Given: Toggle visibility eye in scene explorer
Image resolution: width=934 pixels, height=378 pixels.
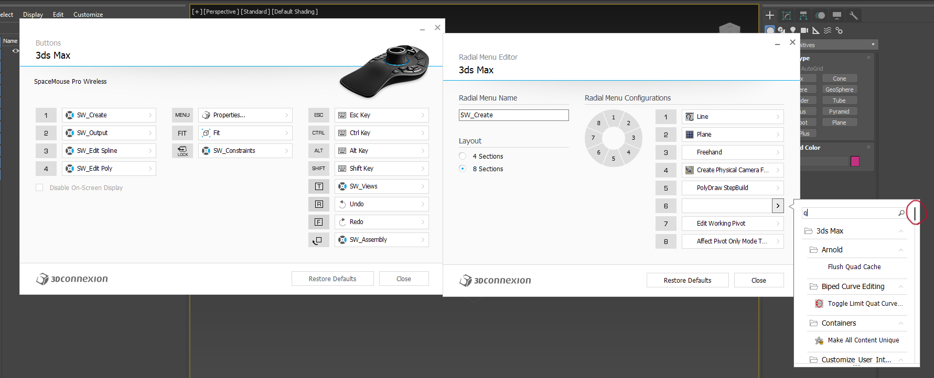Looking at the screenshot, I should [15, 51].
